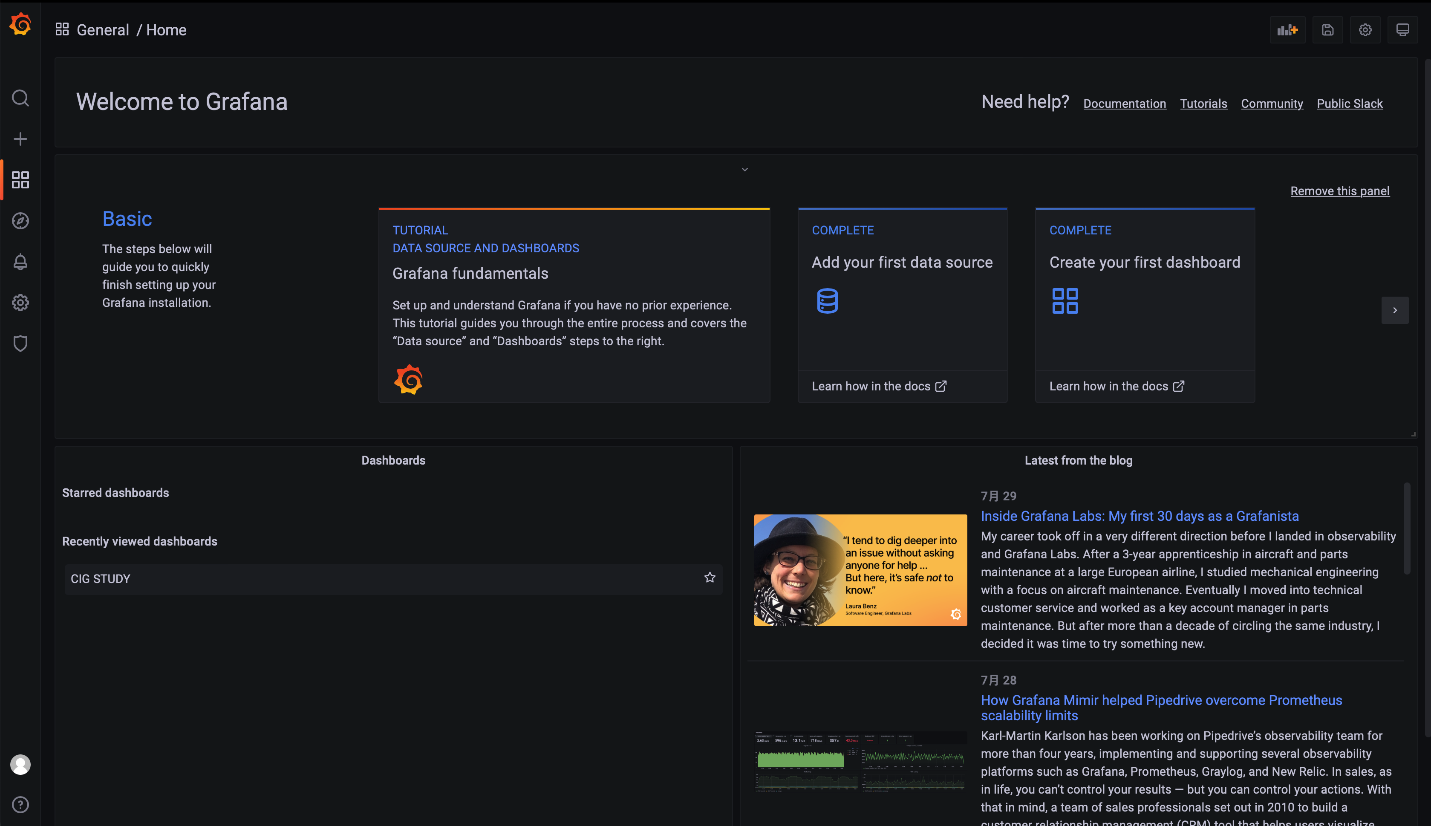This screenshot has height=826, width=1431.
Task: Open the CIG STUDY recent dashboard
Action: click(x=393, y=579)
